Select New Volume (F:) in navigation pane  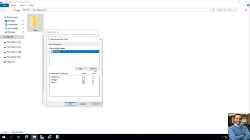point(14,47)
